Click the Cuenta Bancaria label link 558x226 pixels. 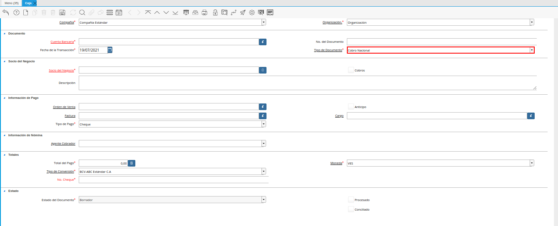(62, 42)
